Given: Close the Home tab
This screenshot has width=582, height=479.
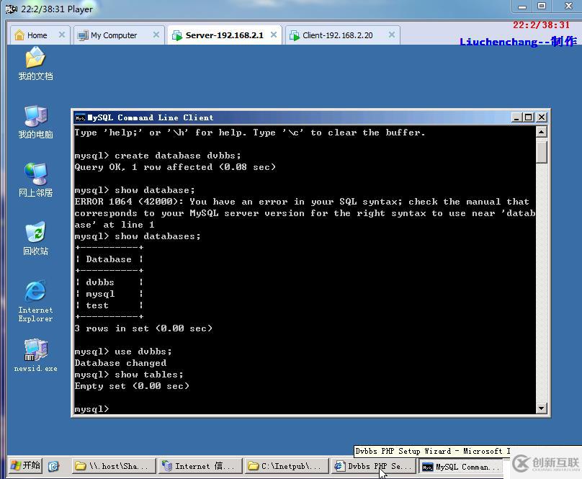Looking at the screenshot, I should 62,35.
